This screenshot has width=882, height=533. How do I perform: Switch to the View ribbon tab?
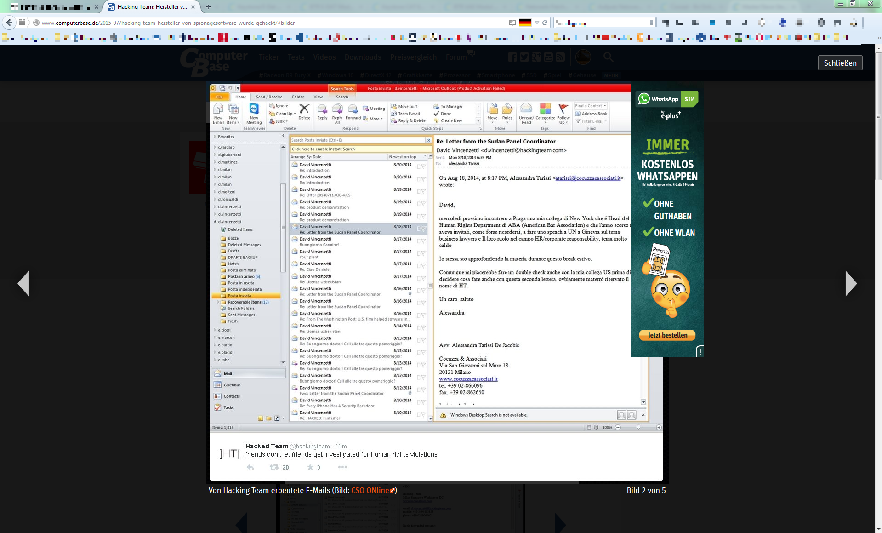(x=318, y=97)
